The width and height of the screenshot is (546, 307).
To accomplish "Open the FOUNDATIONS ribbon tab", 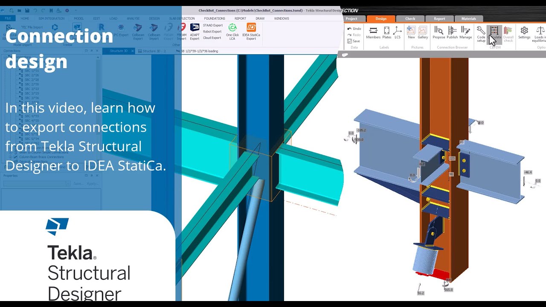I will click(215, 19).
